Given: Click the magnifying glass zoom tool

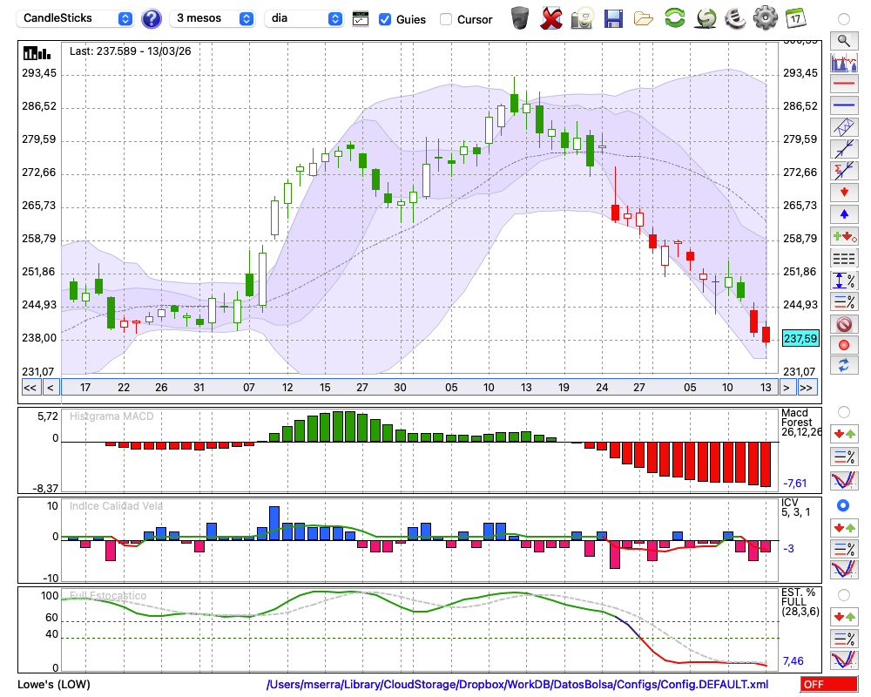Looking at the screenshot, I should click(x=843, y=40).
